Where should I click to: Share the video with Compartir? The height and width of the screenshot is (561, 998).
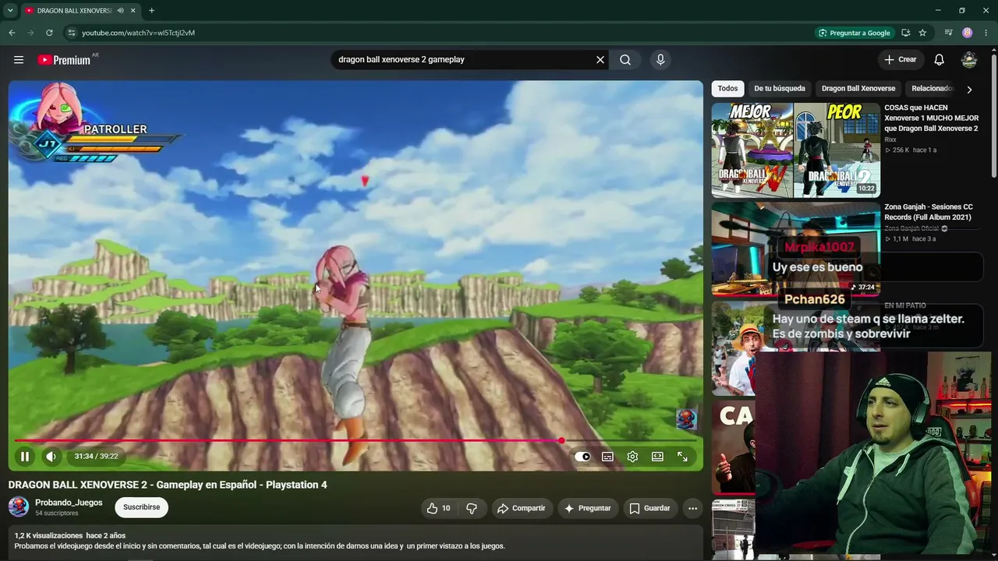click(521, 508)
